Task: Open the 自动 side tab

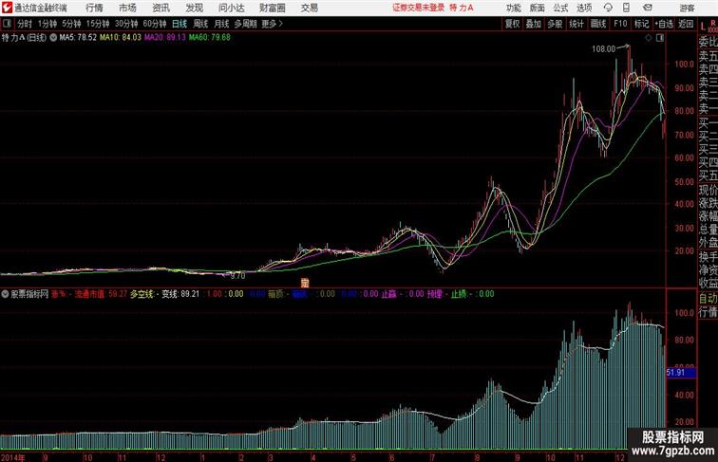Action: (708, 299)
